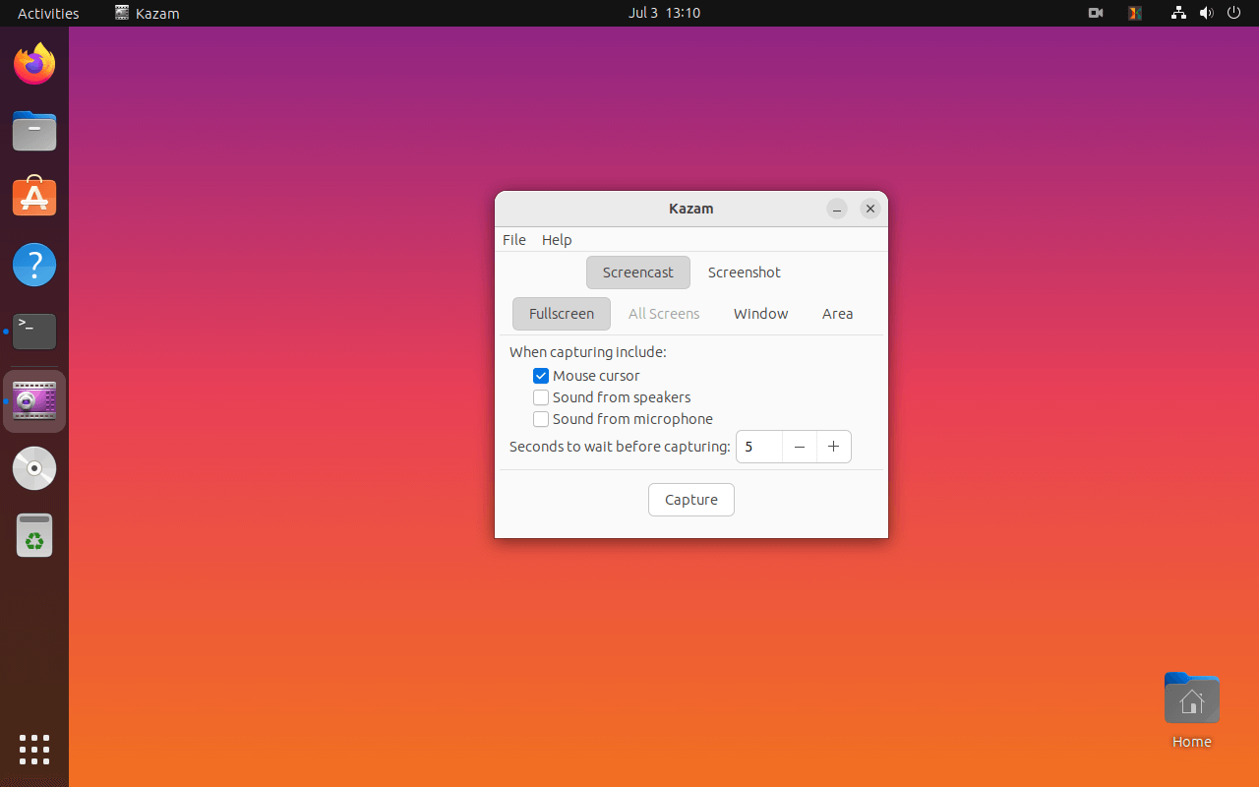The width and height of the screenshot is (1259, 787).
Task: Open the power menu icon
Action: tap(1234, 13)
